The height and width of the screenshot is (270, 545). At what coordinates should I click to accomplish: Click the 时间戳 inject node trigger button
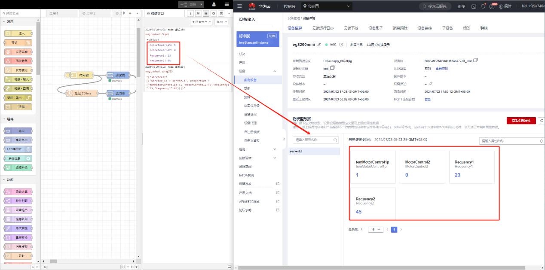coord(67,76)
